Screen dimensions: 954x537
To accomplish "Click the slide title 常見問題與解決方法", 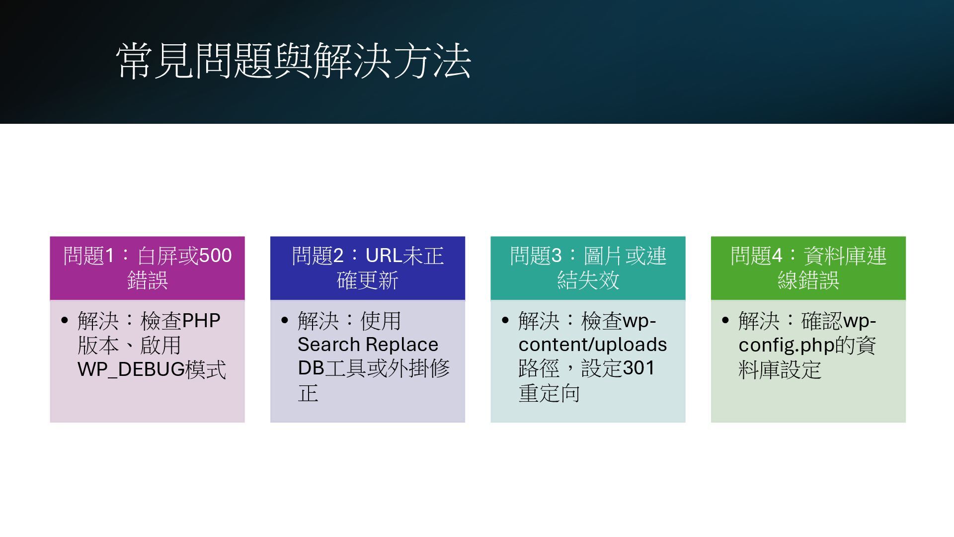I will tap(293, 61).
